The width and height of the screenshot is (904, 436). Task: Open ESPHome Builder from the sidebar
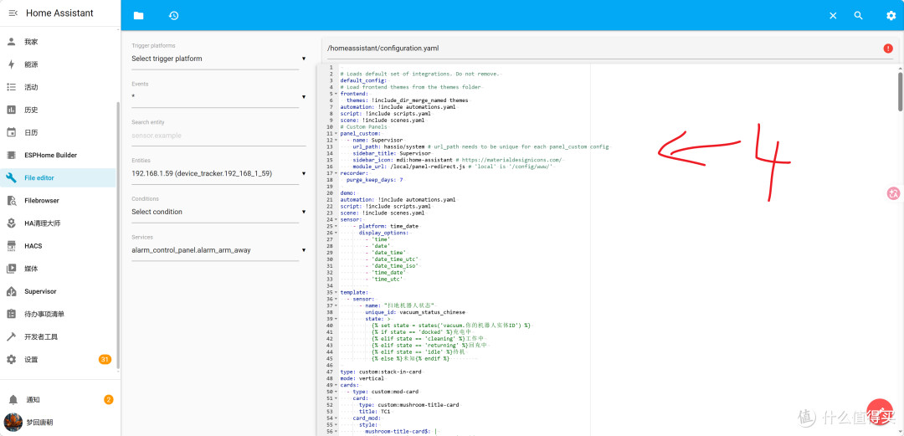click(58, 155)
